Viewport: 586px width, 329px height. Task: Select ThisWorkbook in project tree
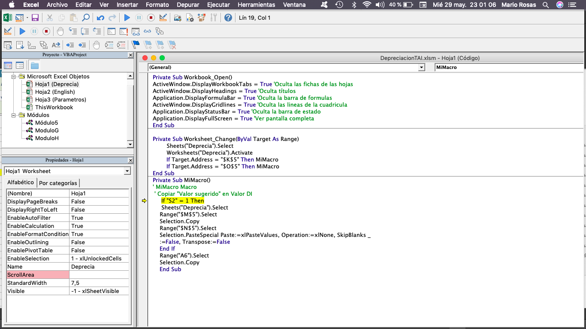click(54, 107)
